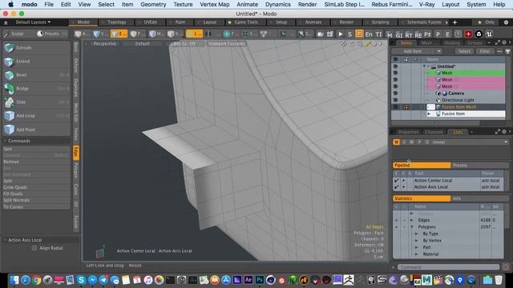Switch to the Schematic Fusion layout tab
The image size is (513, 288).
coord(424,22)
